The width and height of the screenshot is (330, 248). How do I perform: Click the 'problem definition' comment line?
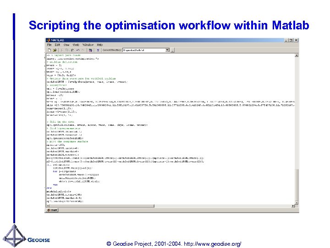pos(62,62)
